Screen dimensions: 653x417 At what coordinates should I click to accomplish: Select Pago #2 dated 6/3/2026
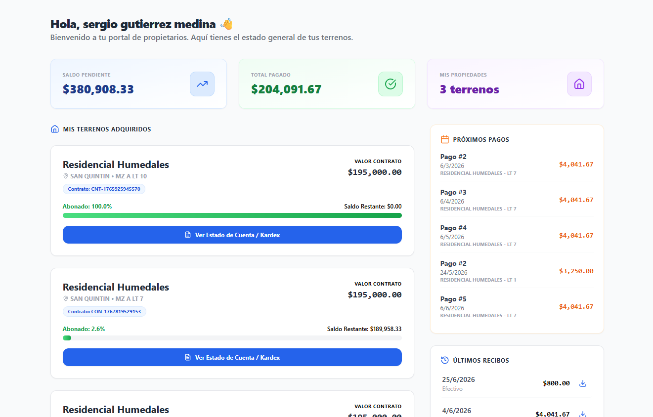coord(517,165)
